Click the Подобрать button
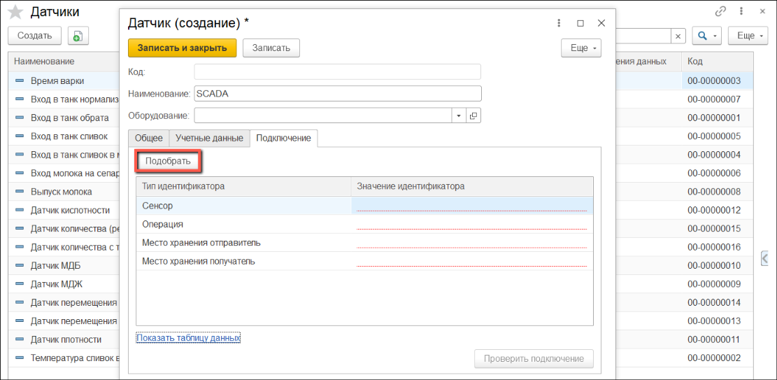777x380 pixels. click(168, 161)
